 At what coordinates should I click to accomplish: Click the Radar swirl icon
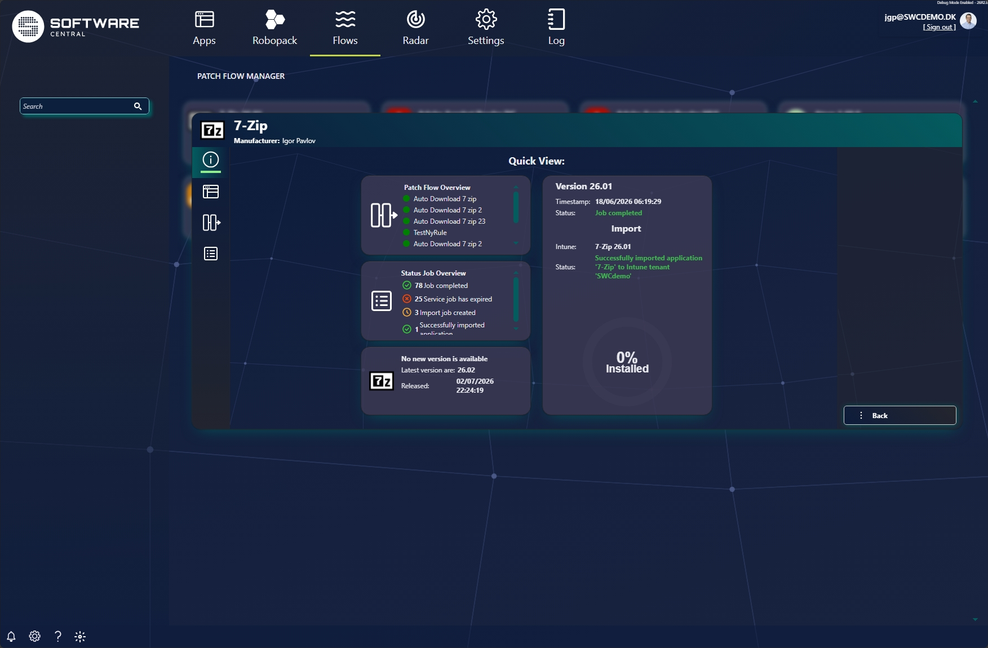tap(415, 19)
